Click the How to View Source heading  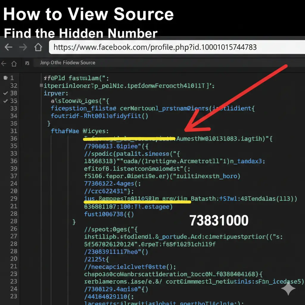(x=88, y=14)
